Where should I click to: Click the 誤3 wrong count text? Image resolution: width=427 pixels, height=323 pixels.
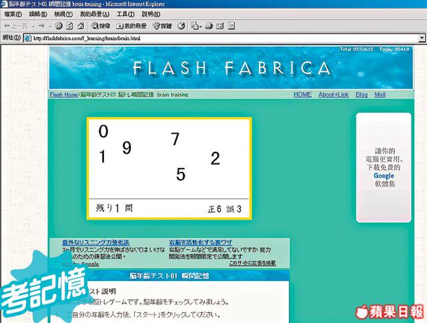(x=234, y=209)
